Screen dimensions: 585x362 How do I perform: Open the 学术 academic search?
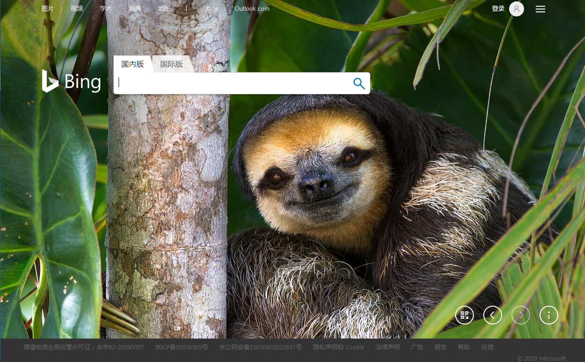click(106, 8)
